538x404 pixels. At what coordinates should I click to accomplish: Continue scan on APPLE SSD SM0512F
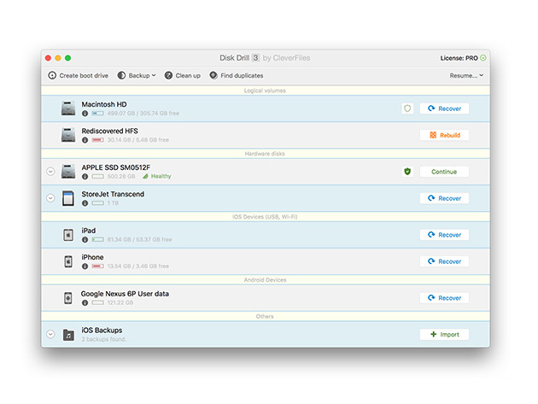tap(444, 172)
